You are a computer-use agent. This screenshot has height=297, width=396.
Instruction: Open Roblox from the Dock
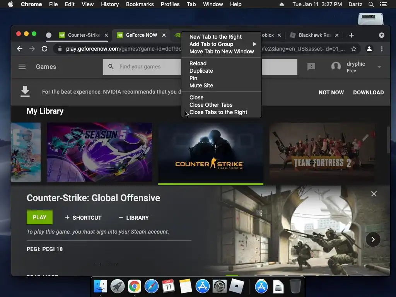pyautogui.click(x=236, y=287)
